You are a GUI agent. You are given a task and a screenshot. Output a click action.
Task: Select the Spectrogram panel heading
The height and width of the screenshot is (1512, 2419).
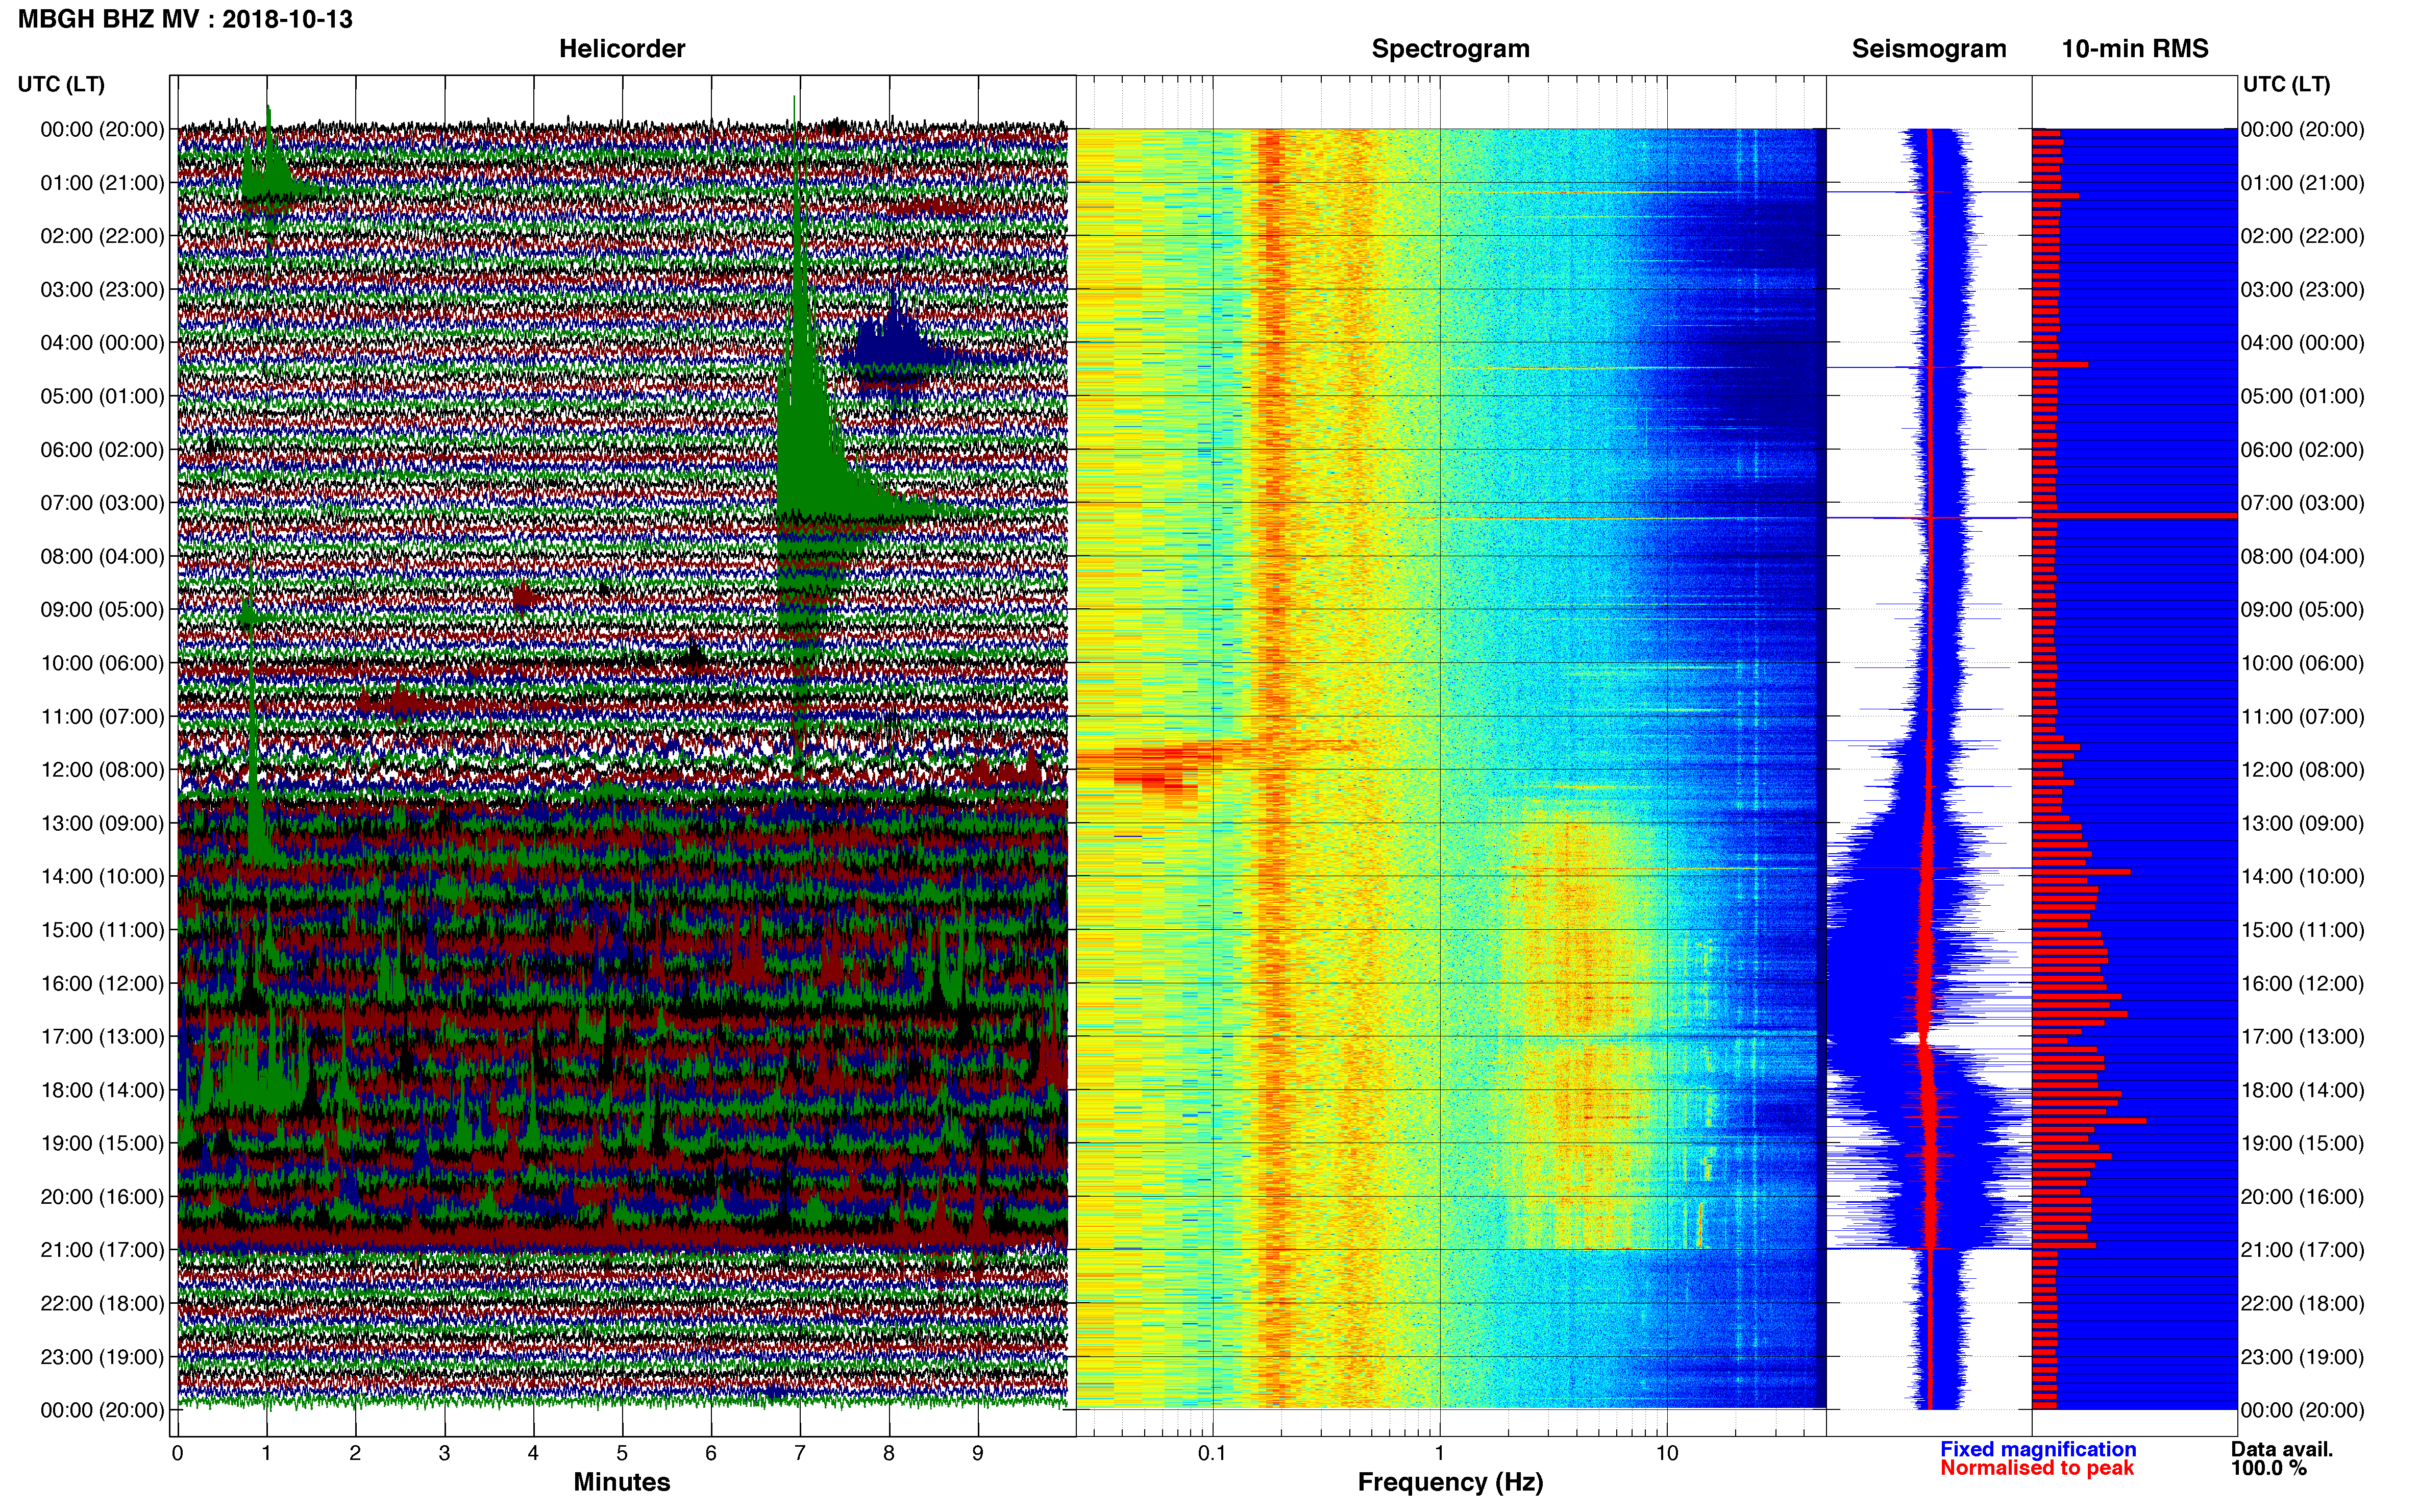(1450, 49)
